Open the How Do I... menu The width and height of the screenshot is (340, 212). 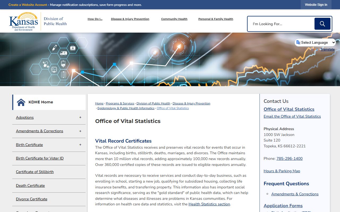[x=95, y=19]
